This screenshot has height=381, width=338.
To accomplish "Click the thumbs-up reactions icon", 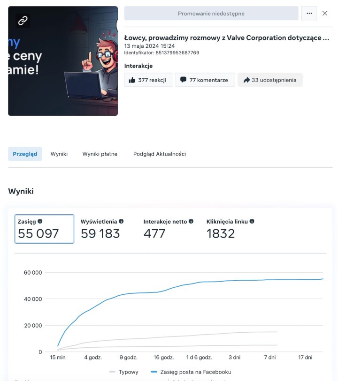I will pos(132,80).
